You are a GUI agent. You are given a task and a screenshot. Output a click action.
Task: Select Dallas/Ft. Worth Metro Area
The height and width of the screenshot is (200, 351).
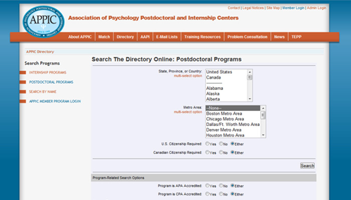pyautogui.click(x=233, y=124)
